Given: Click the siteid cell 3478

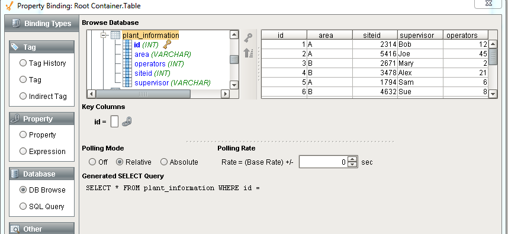Looking at the screenshot, I should [375, 73].
